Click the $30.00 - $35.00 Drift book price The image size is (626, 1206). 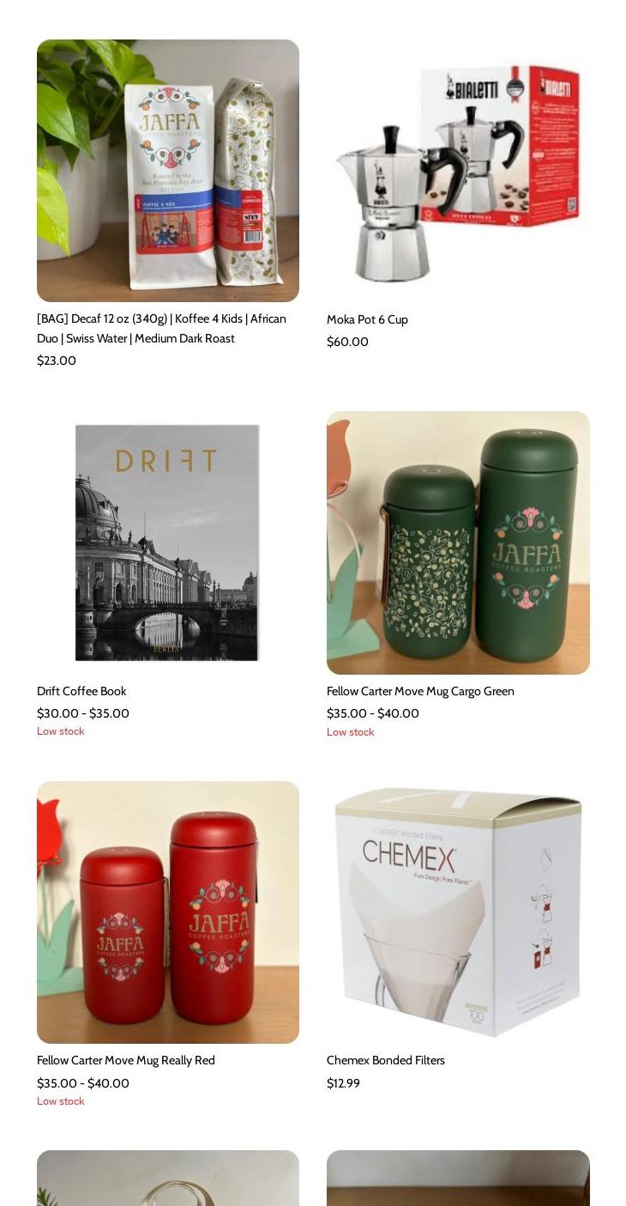click(83, 713)
